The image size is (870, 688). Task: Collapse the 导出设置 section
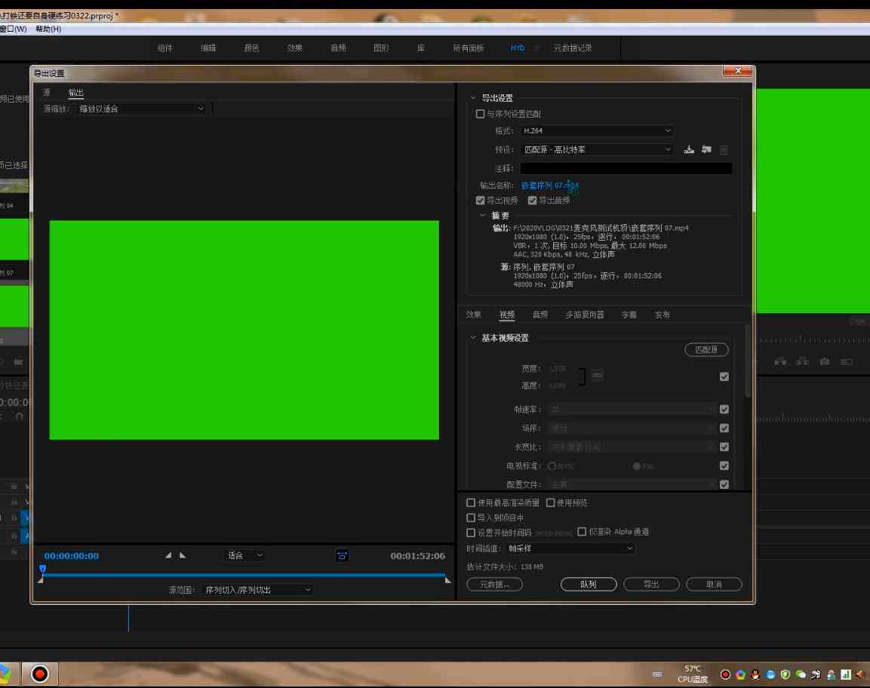coord(473,97)
